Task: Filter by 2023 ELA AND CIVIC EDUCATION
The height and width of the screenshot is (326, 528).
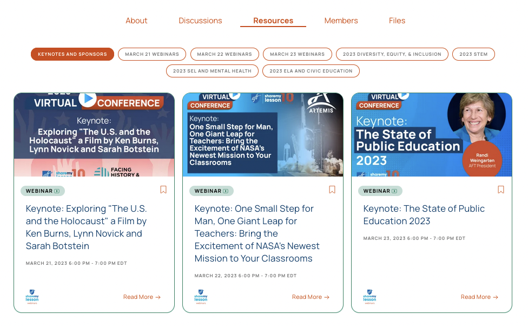Action: 311,71
